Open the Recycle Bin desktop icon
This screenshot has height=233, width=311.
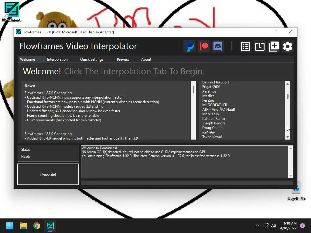[296, 191]
